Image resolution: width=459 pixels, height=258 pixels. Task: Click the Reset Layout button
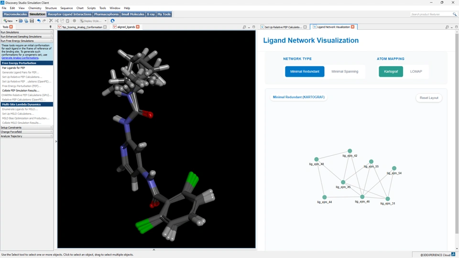[x=429, y=98]
